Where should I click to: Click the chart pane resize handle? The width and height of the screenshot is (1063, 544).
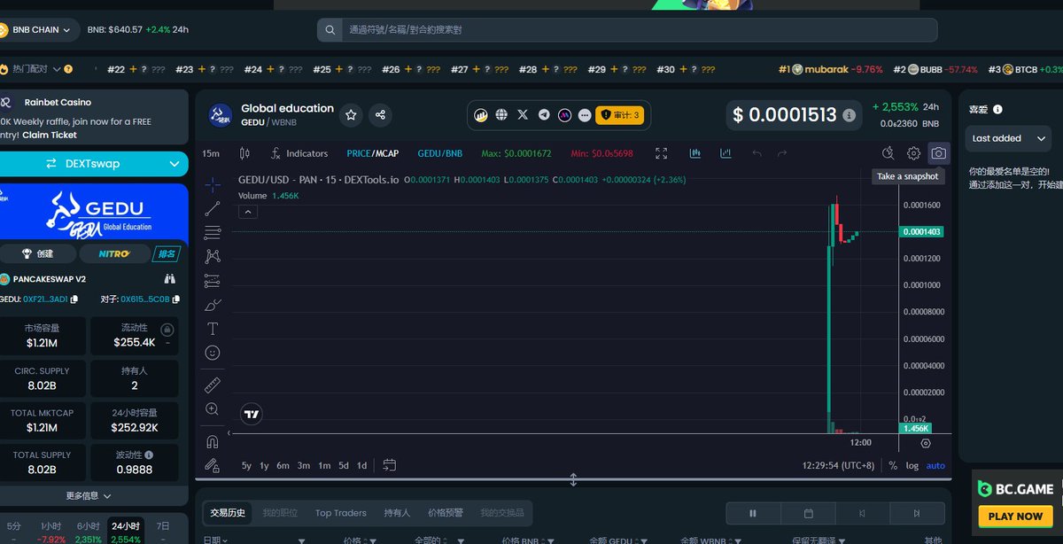pyautogui.click(x=573, y=479)
